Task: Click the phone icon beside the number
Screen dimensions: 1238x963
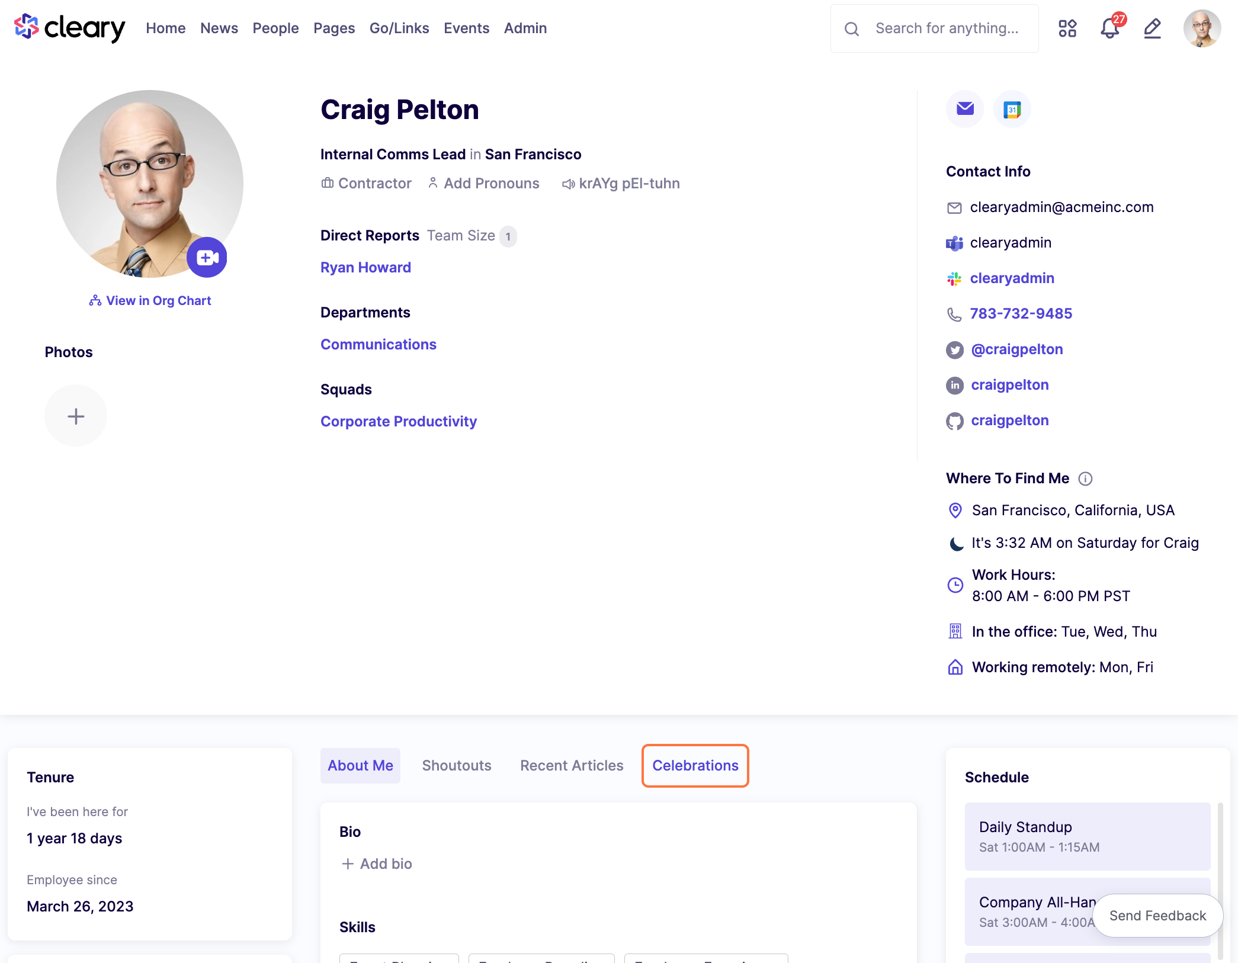Action: (954, 314)
